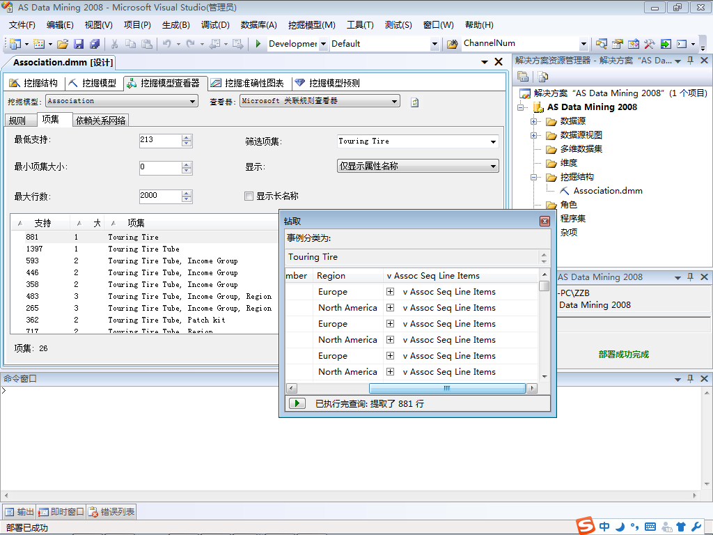This screenshot has width=713, height=535.
Task: Open the 显示 仅显示属性名称 dropdown
Action: point(493,166)
